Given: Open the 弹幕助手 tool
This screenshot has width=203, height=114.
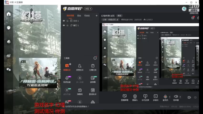Looking at the screenshot, I should [x=67, y=67].
